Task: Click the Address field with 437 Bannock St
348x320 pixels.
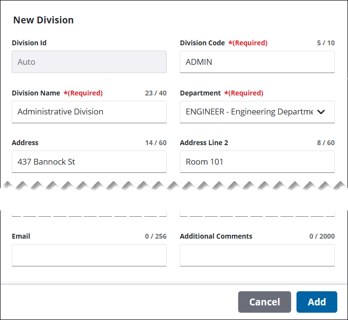Action: click(89, 162)
